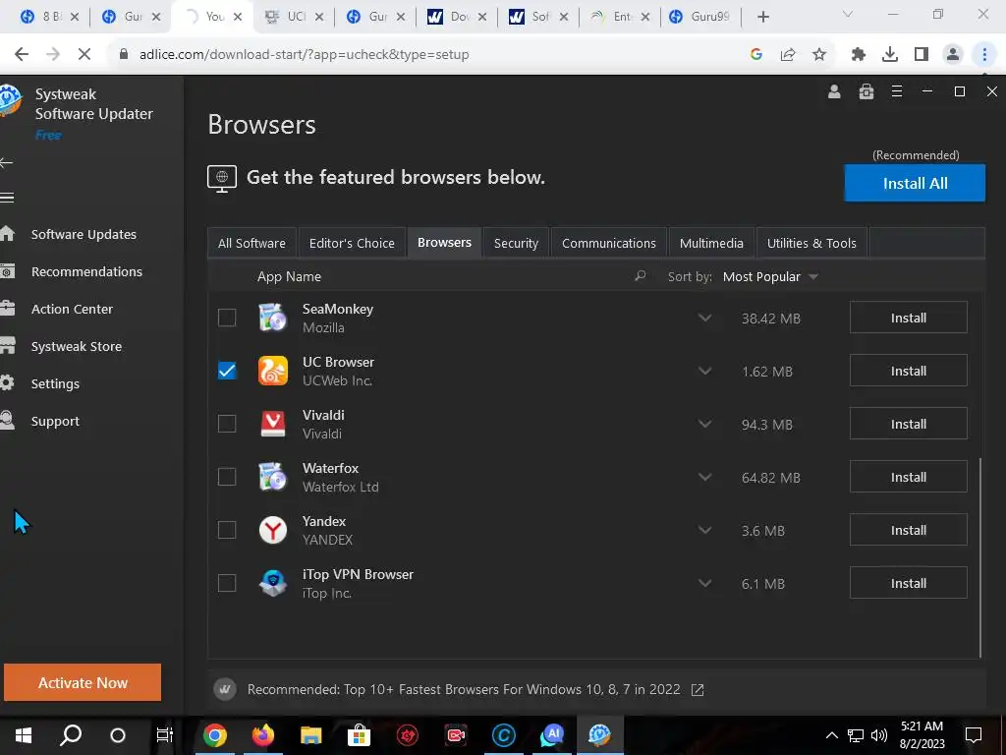Click the Install All button
Screen dimensions: 1006x755
915,183
